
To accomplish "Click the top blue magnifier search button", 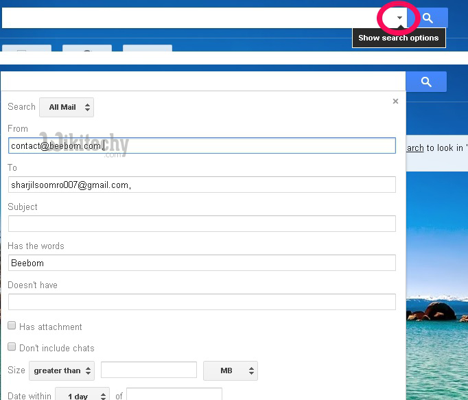I will pos(427,19).
